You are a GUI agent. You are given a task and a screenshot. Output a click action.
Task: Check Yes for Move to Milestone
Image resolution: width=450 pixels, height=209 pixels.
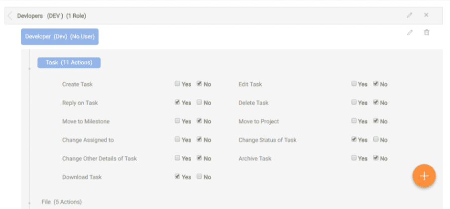pos(178,121)
